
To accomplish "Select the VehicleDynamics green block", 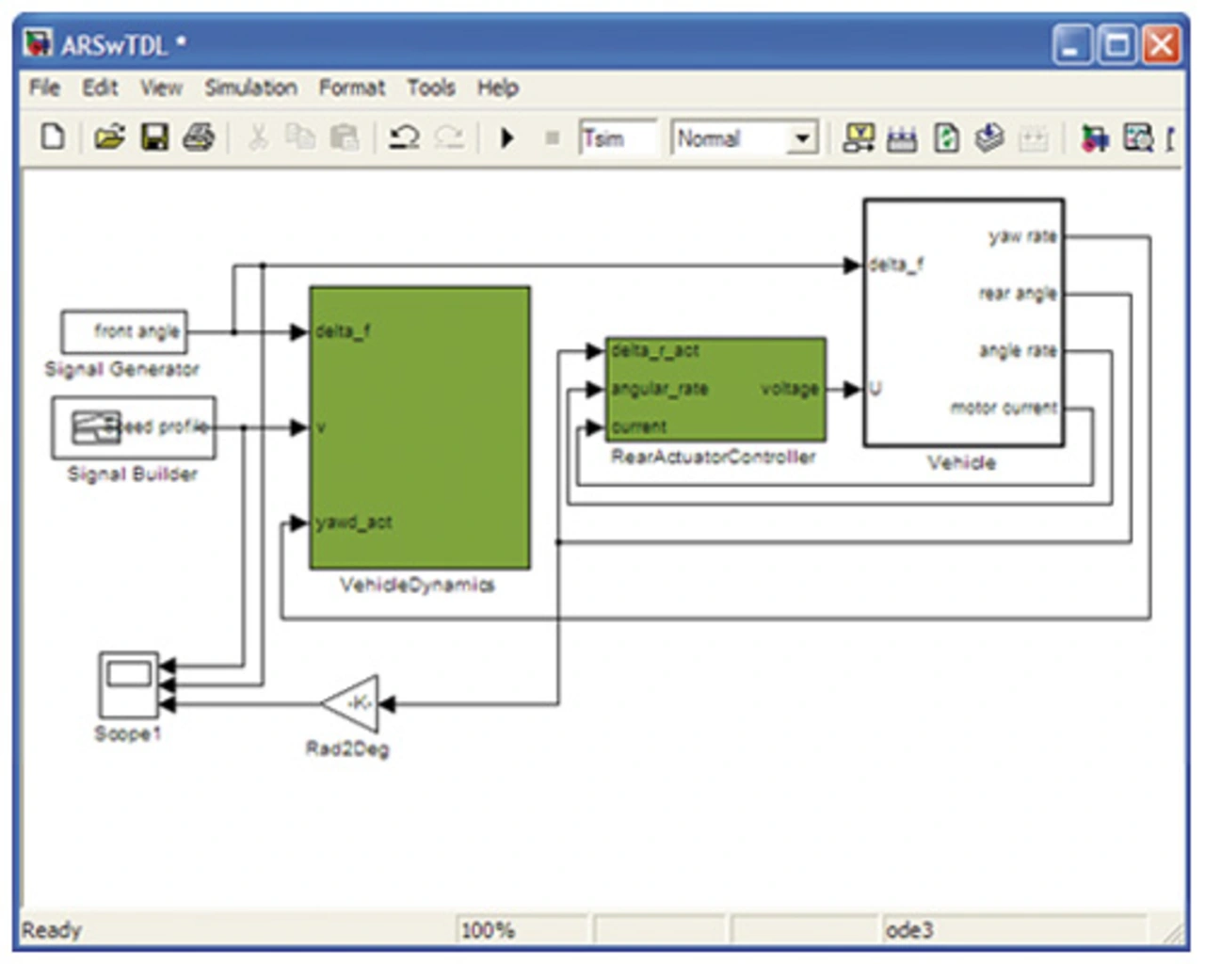I will tap(420, 428).
